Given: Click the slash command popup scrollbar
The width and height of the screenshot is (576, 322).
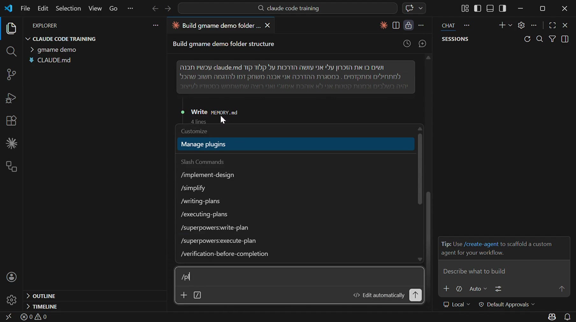Looking at the screenshot, I should click(420, 169).
